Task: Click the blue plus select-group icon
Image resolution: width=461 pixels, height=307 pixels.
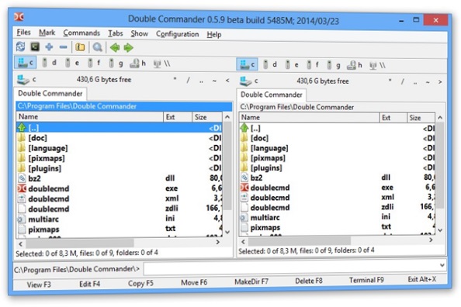Action: tap(49, 47)
